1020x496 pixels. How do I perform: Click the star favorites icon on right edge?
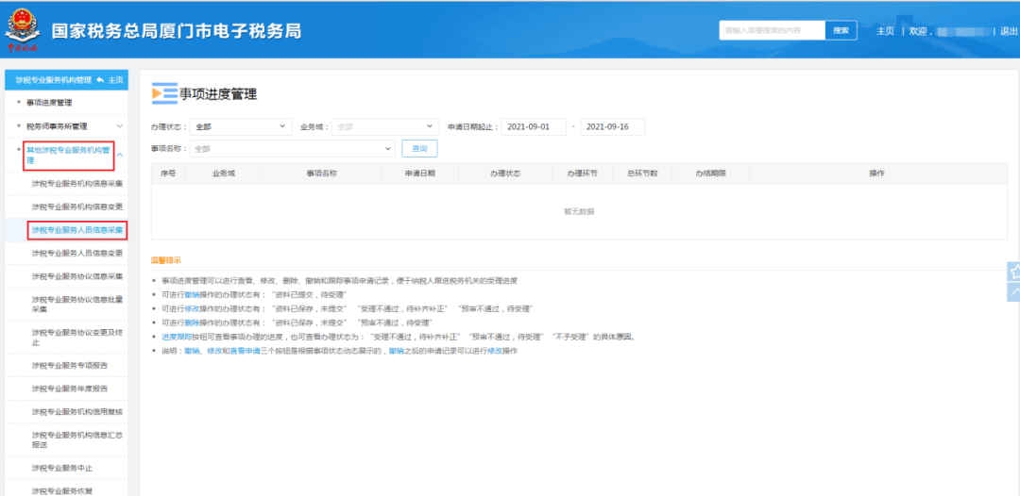click(x=1014, y=272)
